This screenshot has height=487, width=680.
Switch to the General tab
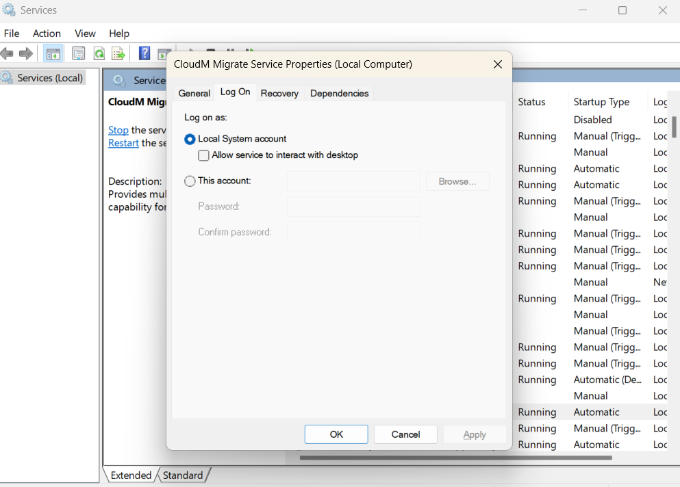(194, 93)
